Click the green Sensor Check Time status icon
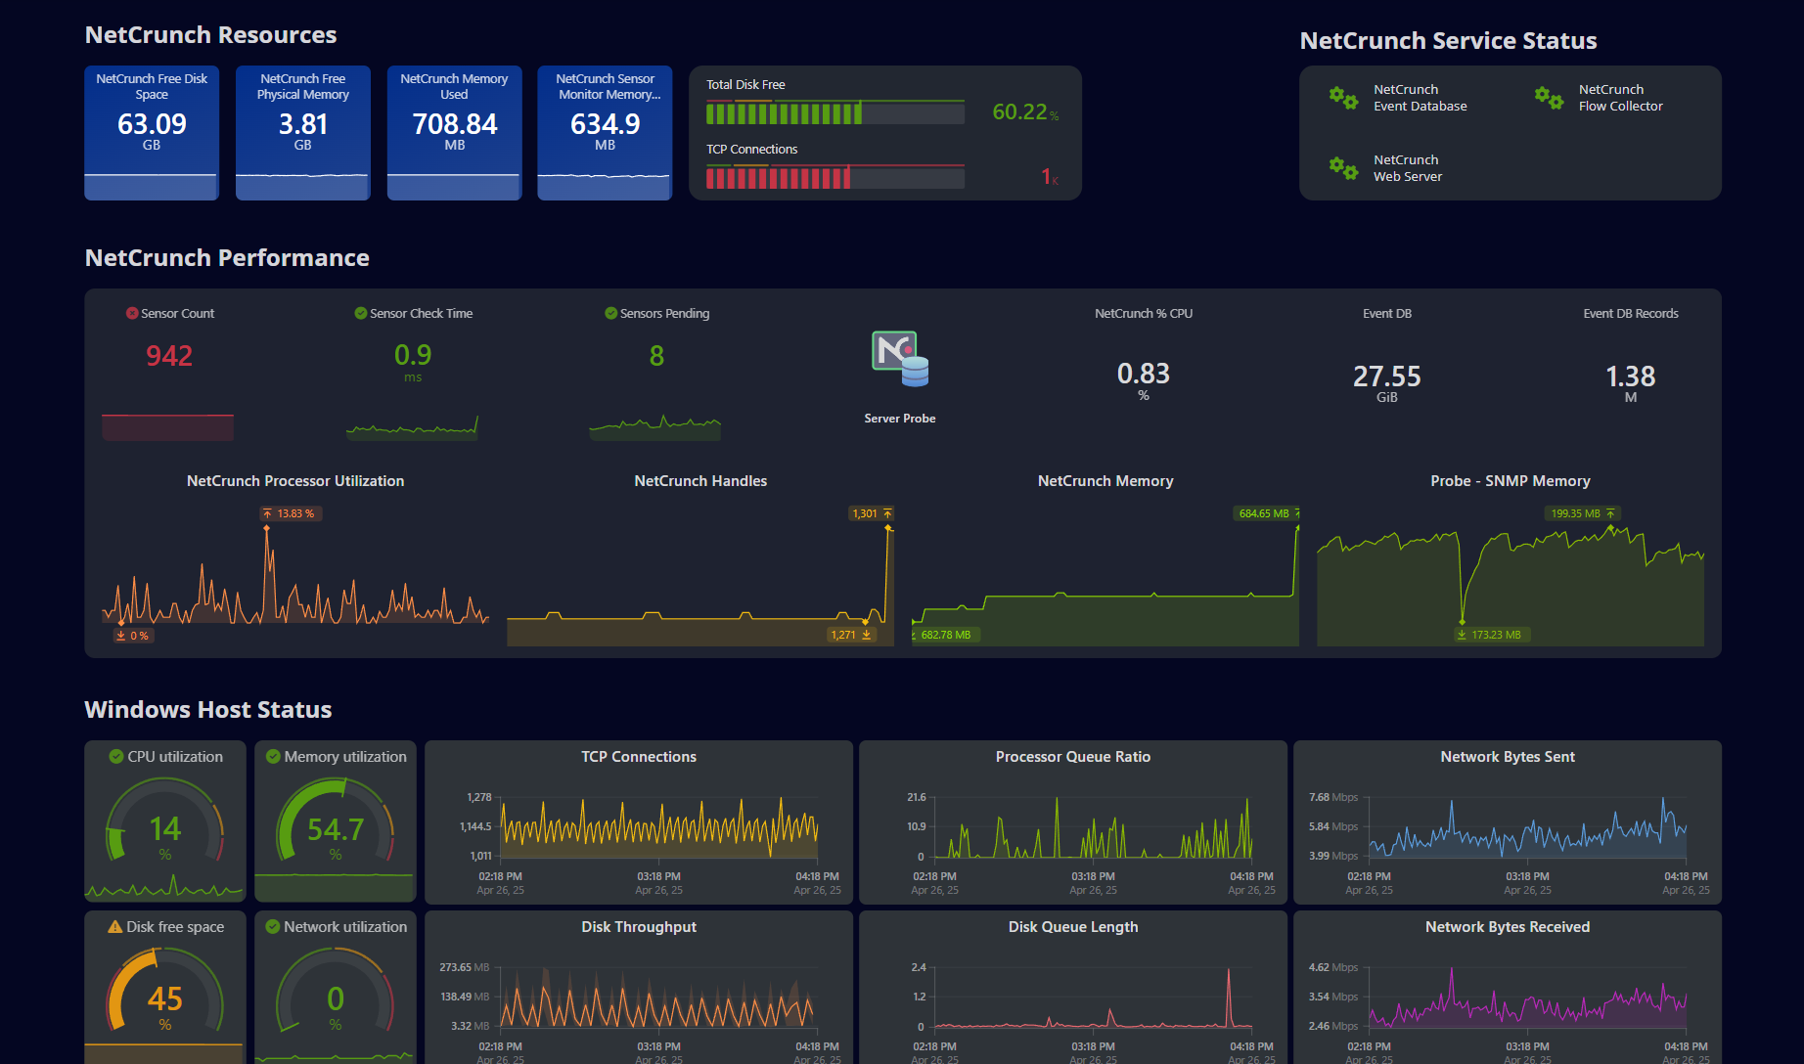Image resolution: width=1804 pixels, height=1064 pixels. click(x=361, y=313)
